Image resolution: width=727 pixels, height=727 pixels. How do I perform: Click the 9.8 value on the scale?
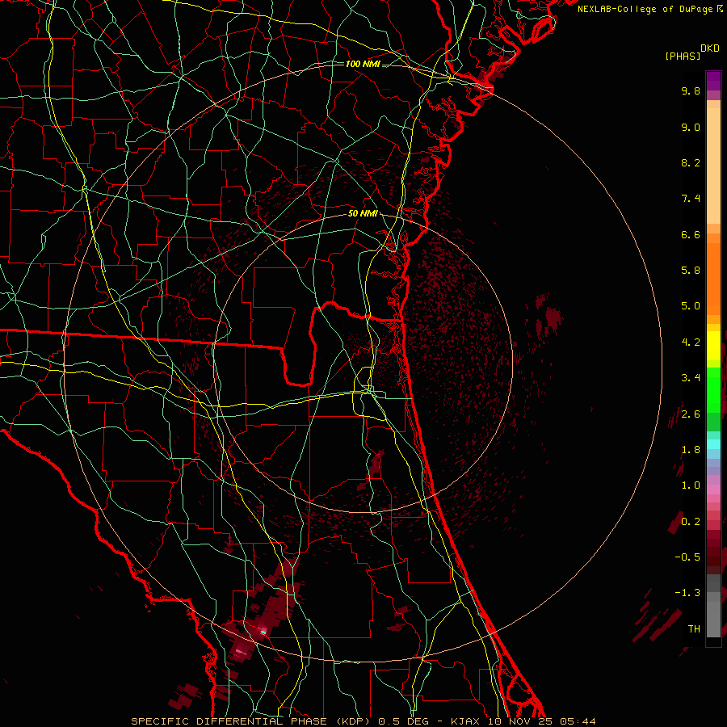691,90
